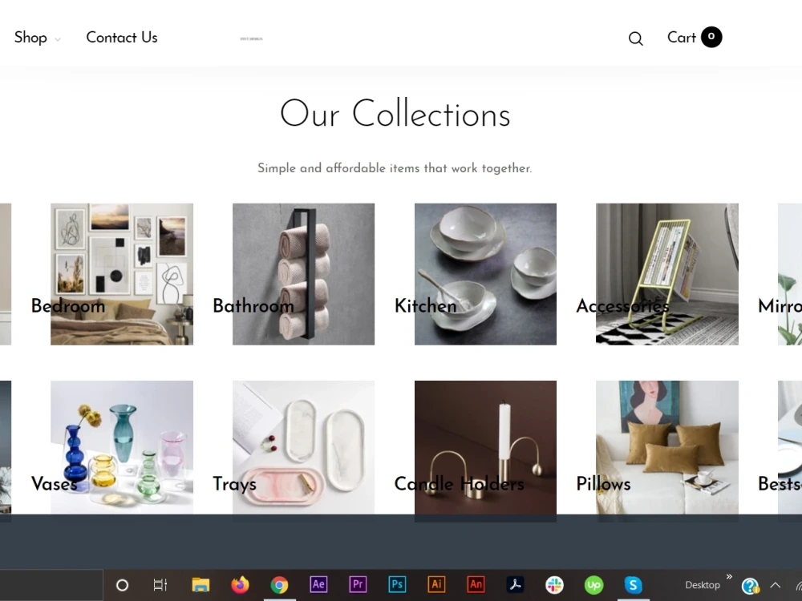802x601 pixels.
Task: Open the Kitchen collection thumbnail
Action: point(485,274)
